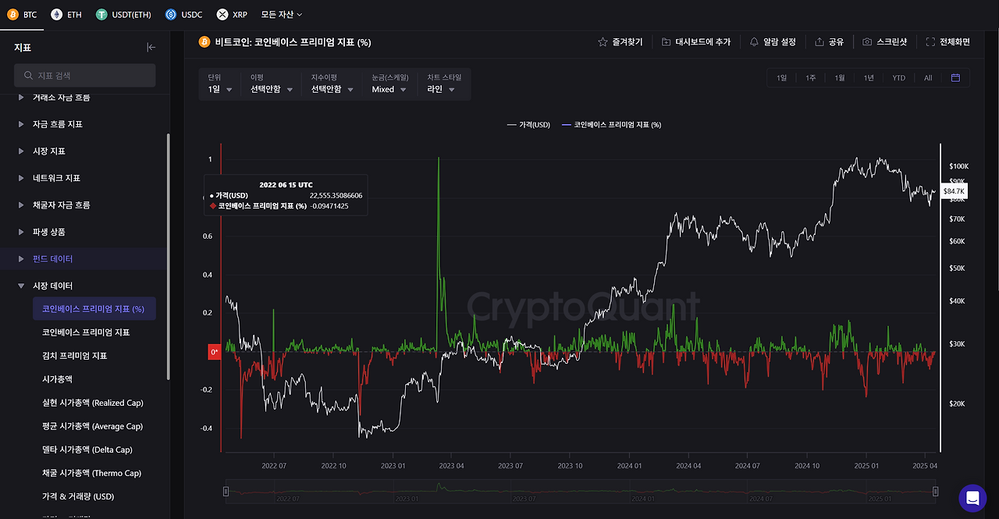999x519 pixels.
Task: Collapse the 지표 sidebar panel
Action: coord(151,48)
